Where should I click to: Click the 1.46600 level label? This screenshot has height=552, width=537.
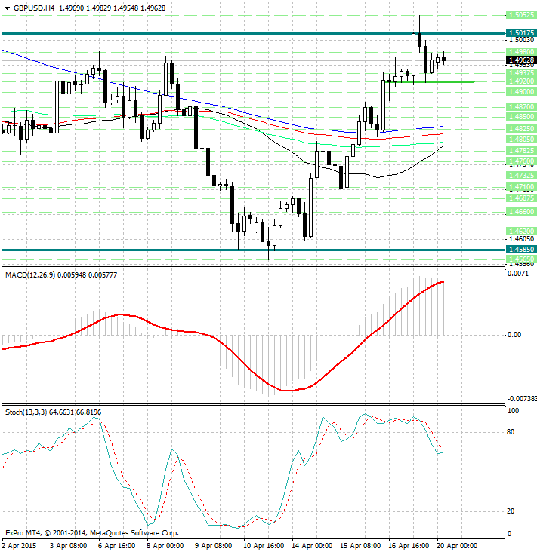[x=521, y=212]
